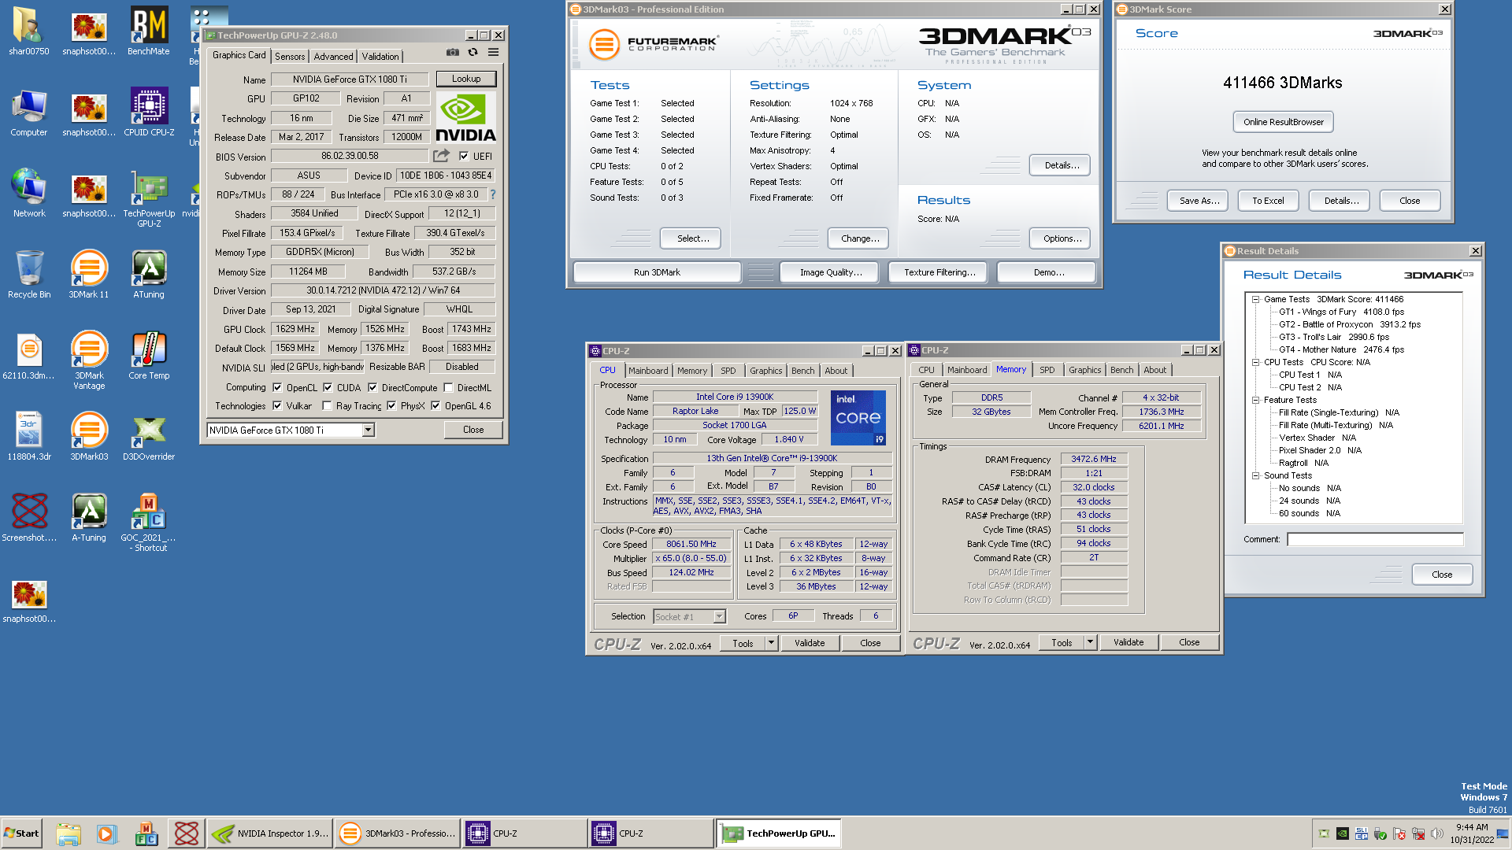This screenshot has height=850, width=1512.
Task: Switch to the Validation tab in GPU-Z
Action: click(x=380, y=57)
